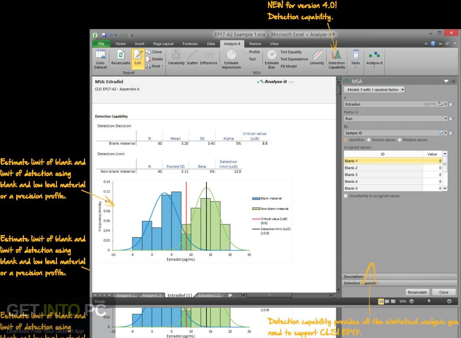
Task: Select the Blank-1 row in assigned values
Action: click(x=393, y=161)
